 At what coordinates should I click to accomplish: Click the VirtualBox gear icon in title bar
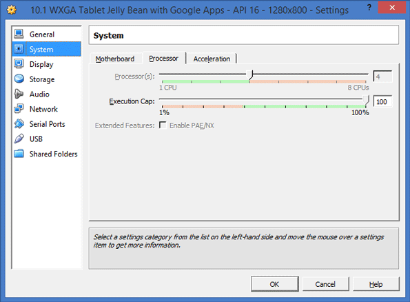pyautogui.click(x=12, y=10)
